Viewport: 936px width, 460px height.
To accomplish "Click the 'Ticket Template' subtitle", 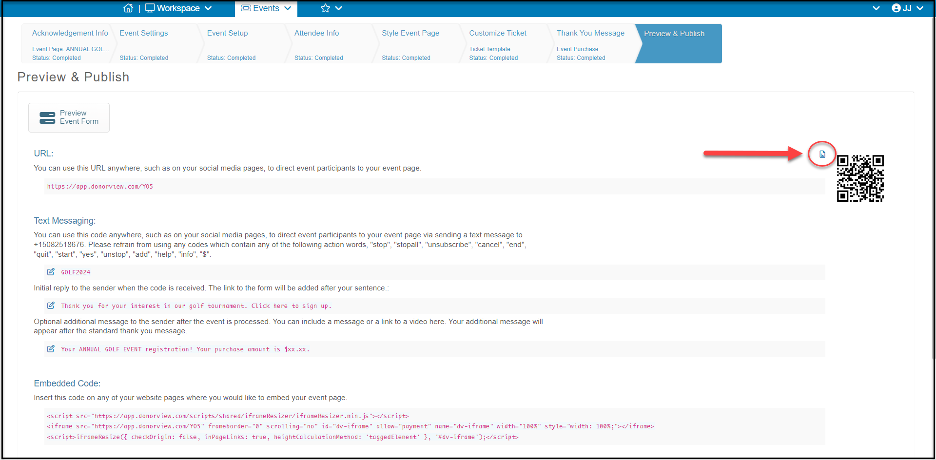I will [x=489, y=49].
